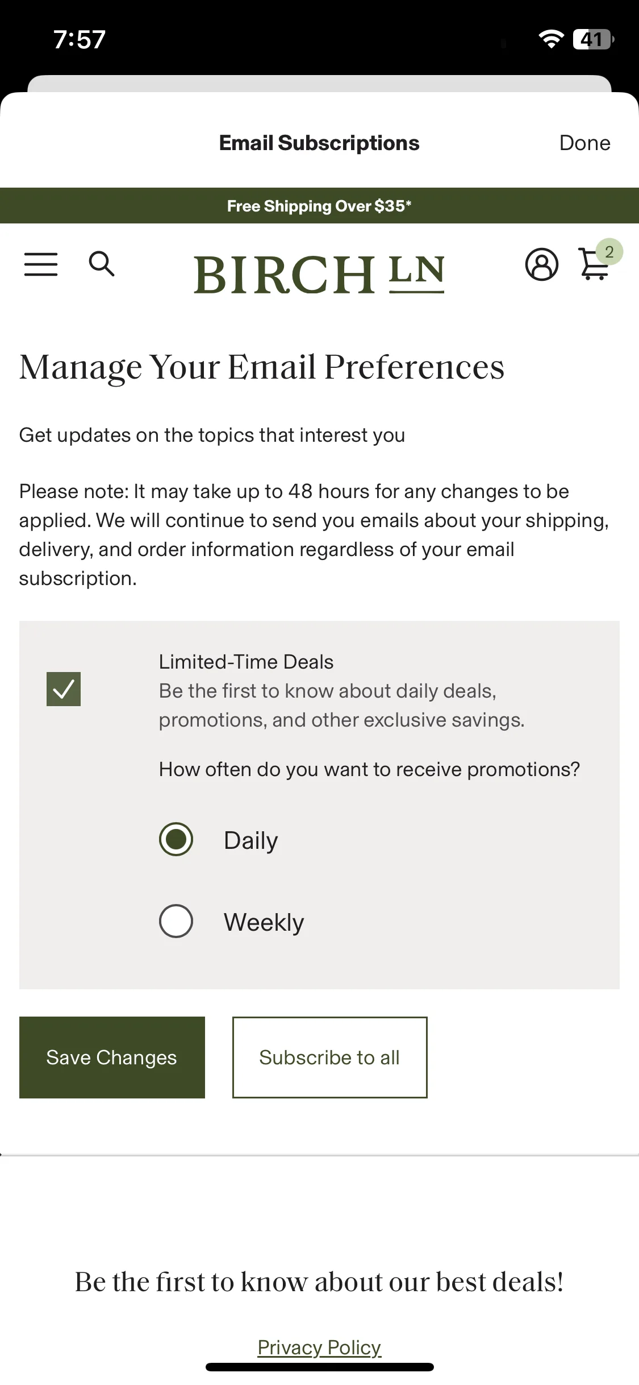Viewport: 639px width, 1385px height.
Task: Tap the Wi-Fi status icon
Action: [550, 39]
